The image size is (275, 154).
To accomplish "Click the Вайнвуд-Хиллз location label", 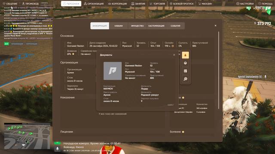I will click(73, 147).
